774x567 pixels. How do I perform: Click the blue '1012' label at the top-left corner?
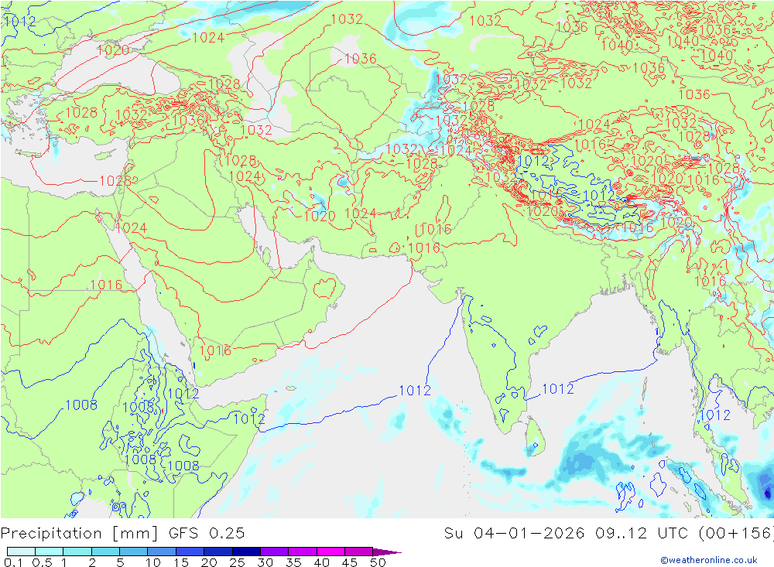click(19, 21)
